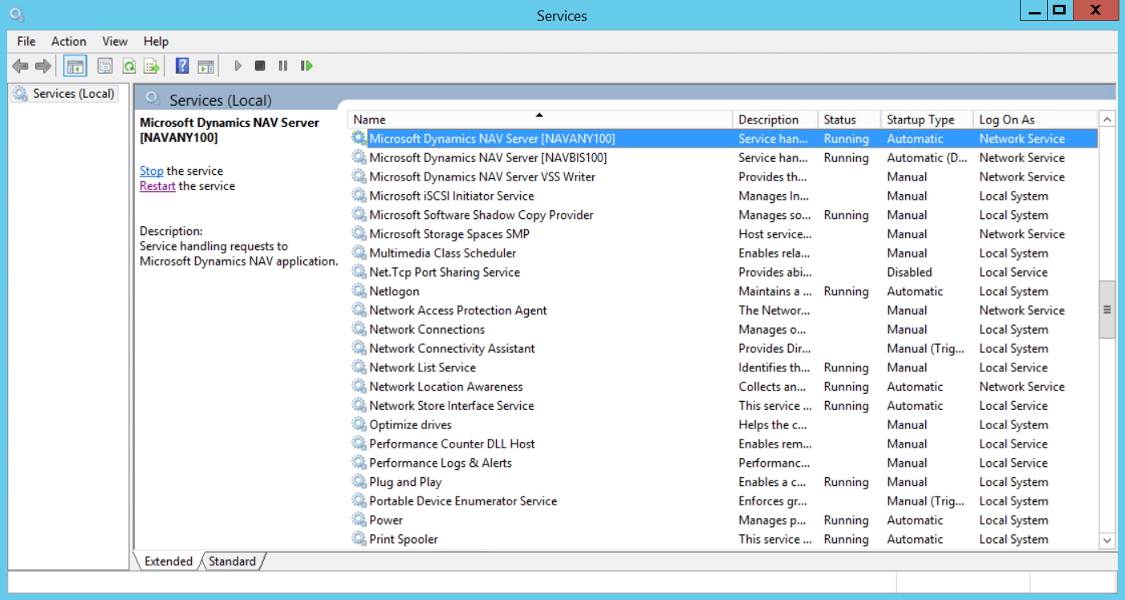
Task: Open the Action menu
Action: pyautogui.click(x=69, y=41)
